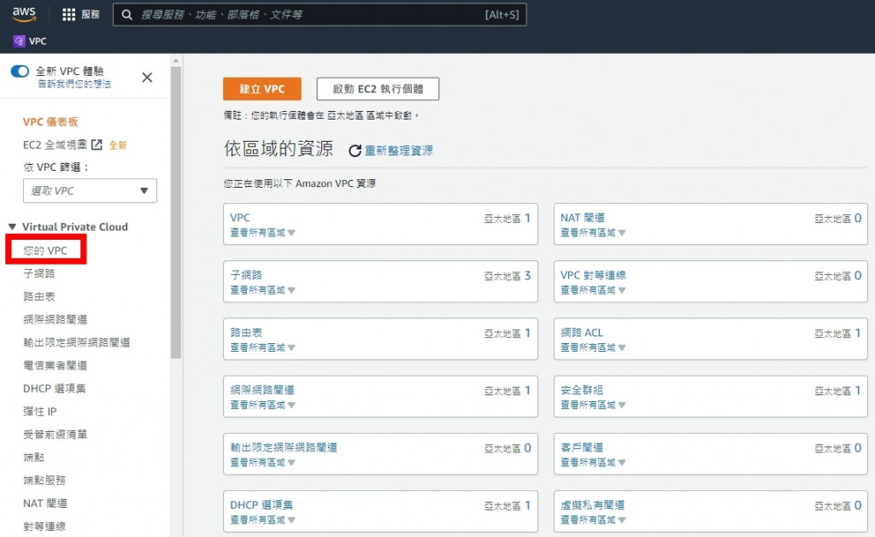The image size is (875, 537).
Task: Click the search magnifier icon
Action: [126, 15]
